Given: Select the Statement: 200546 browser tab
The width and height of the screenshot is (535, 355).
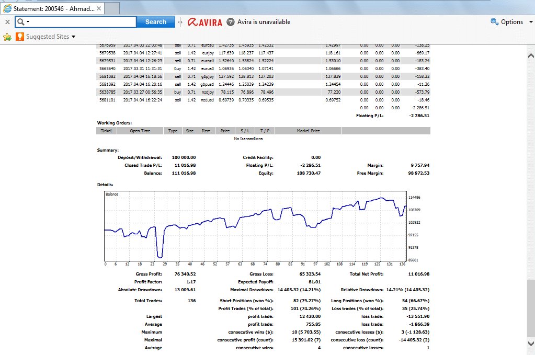Looking at the screenshot, I should tap(52, 8).
